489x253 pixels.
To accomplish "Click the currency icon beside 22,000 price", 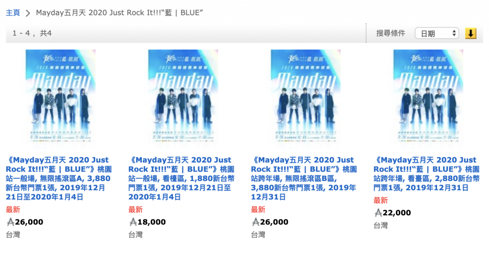I will [378, 213].
